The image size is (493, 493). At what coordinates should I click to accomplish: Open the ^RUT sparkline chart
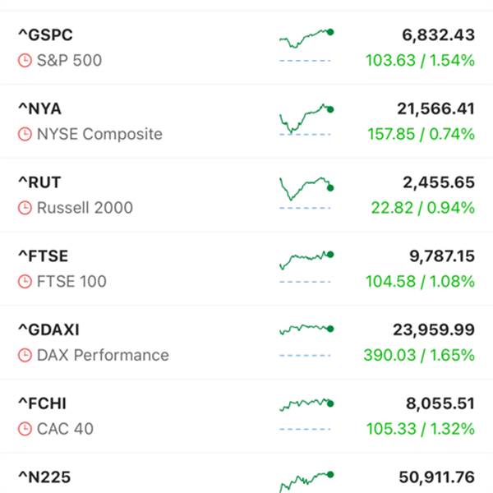[x=306, y=192]
